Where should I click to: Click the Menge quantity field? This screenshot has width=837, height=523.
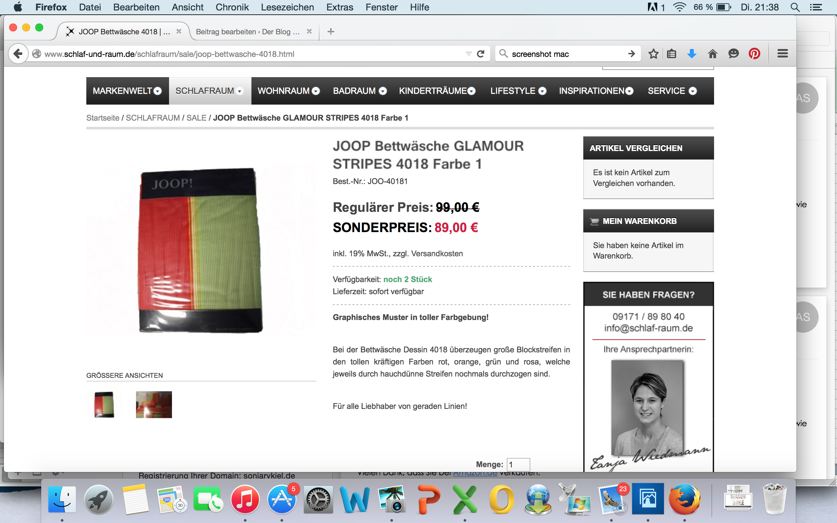pyautogui.click(x=518, y=464)
